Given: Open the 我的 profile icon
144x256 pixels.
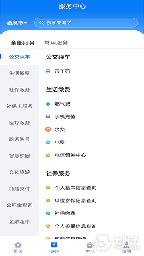Looking at the screenshot, I should tap(126, 245).
